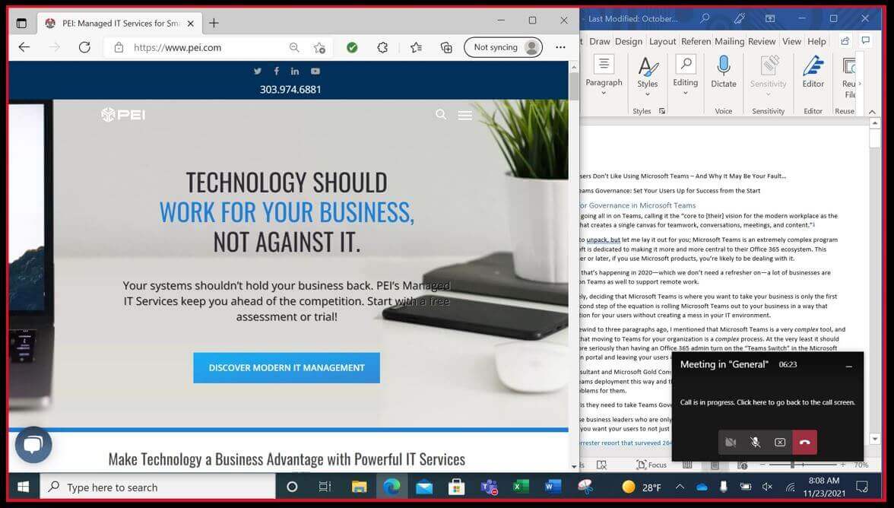This screenshot has height=508, width=894.
Task: Close the PEI Managed IT Services tab
Action: 190,24
